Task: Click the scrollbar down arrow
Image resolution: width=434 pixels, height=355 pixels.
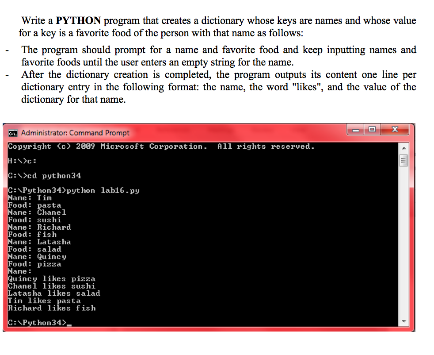Action: tap(404, 321)
